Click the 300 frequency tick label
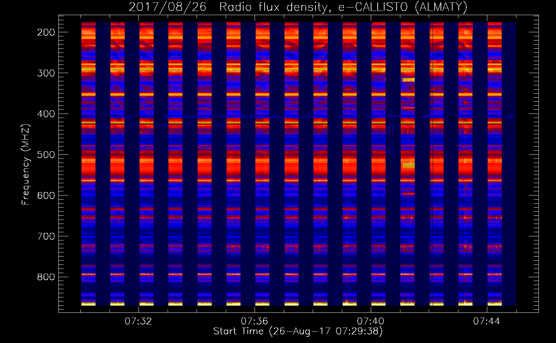The height and width of the screenshot is (343, 556). click(x=46, y=73)
